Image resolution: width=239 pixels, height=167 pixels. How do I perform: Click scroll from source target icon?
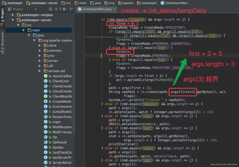coord(50,9)
